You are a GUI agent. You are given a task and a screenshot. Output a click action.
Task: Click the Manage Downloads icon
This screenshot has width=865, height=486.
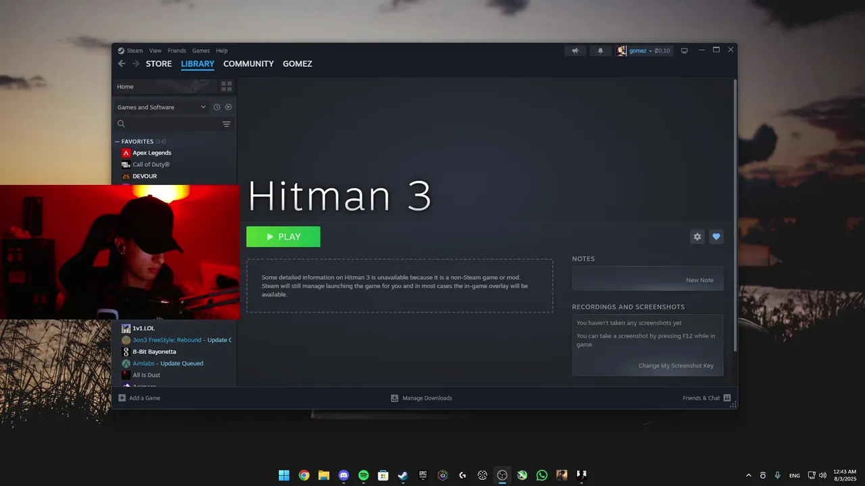(395, 398)
